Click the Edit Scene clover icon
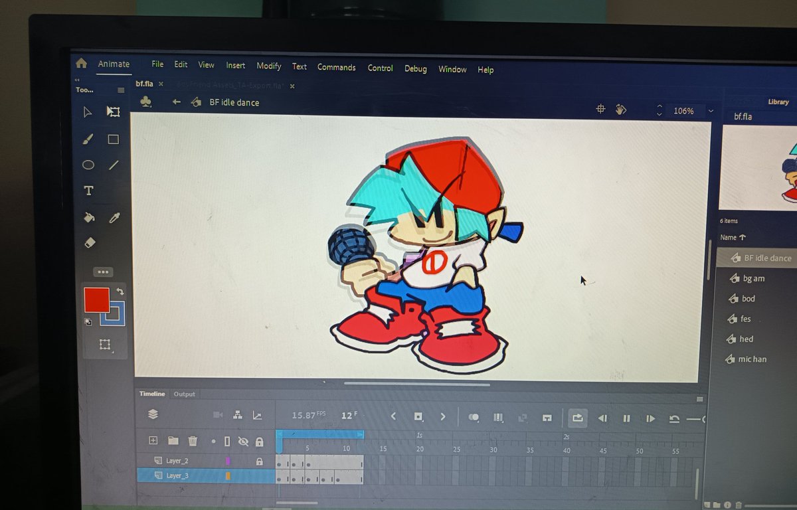Viewport: 797px width, 510px height. pyautogui.click(x=146, y=102)
